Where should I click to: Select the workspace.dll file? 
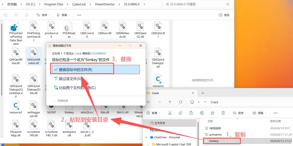click(x=69, y=129)
